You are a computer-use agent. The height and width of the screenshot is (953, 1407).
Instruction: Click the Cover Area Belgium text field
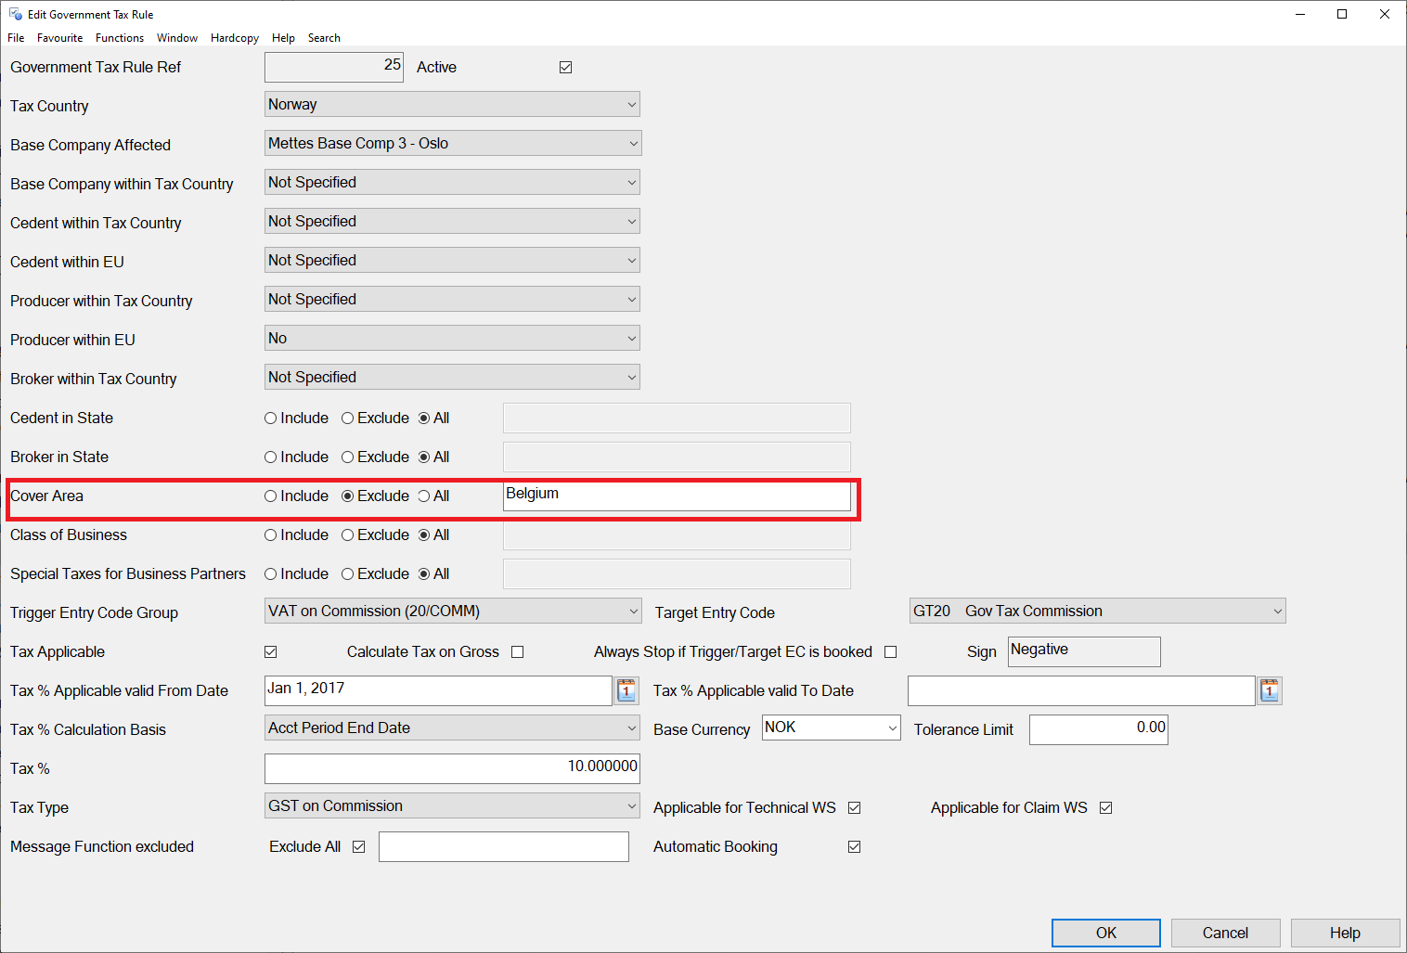[x=676, y=496]
